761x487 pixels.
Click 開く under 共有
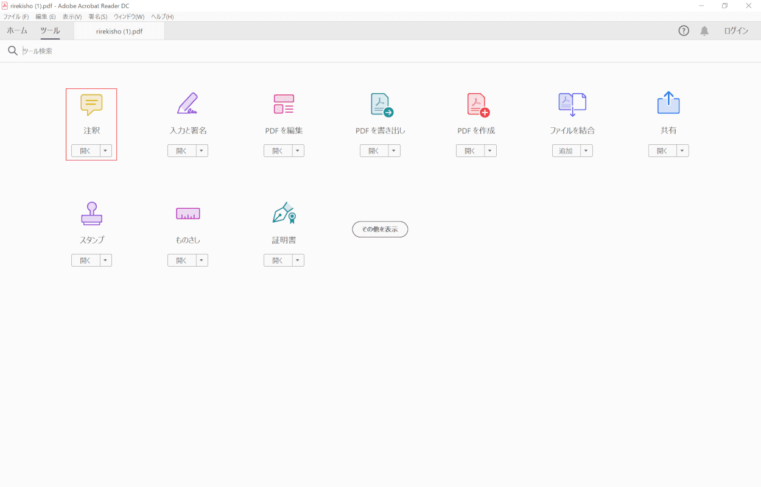(662, 151)
